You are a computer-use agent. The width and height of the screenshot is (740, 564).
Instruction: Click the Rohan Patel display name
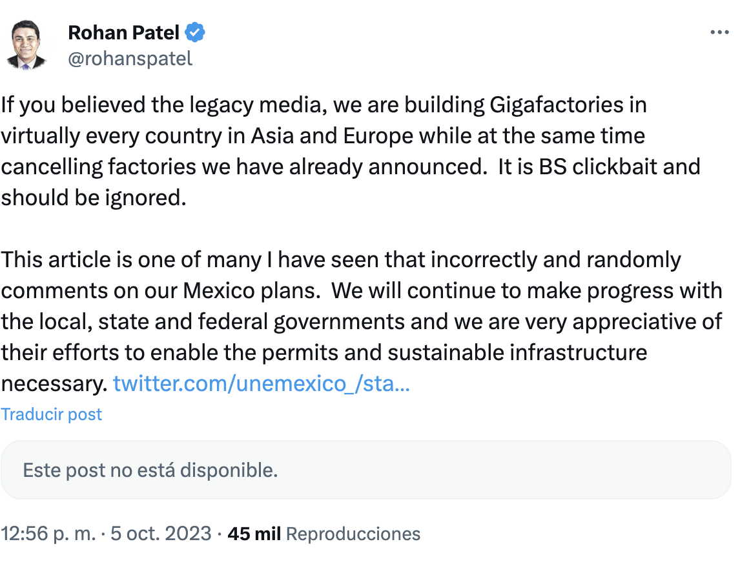click(123, 32)
